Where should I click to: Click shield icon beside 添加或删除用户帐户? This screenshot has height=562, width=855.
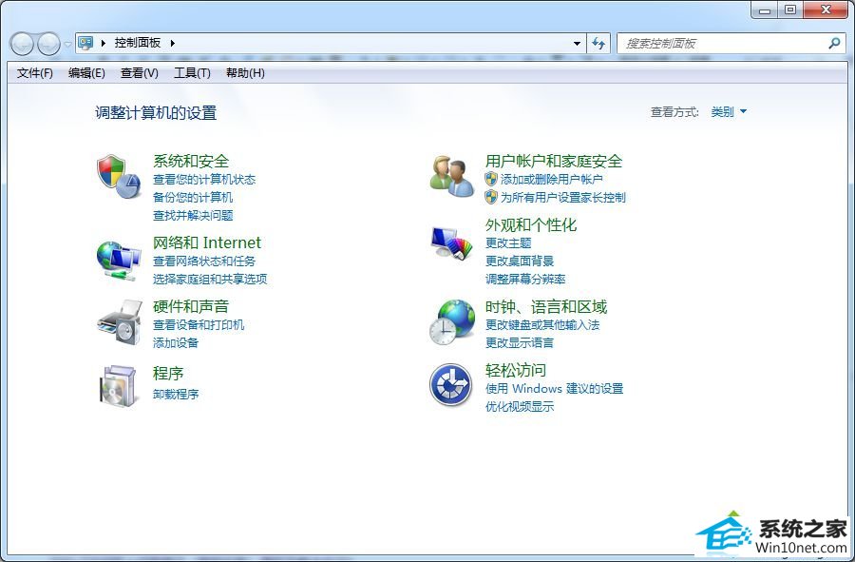click(491, 179)
